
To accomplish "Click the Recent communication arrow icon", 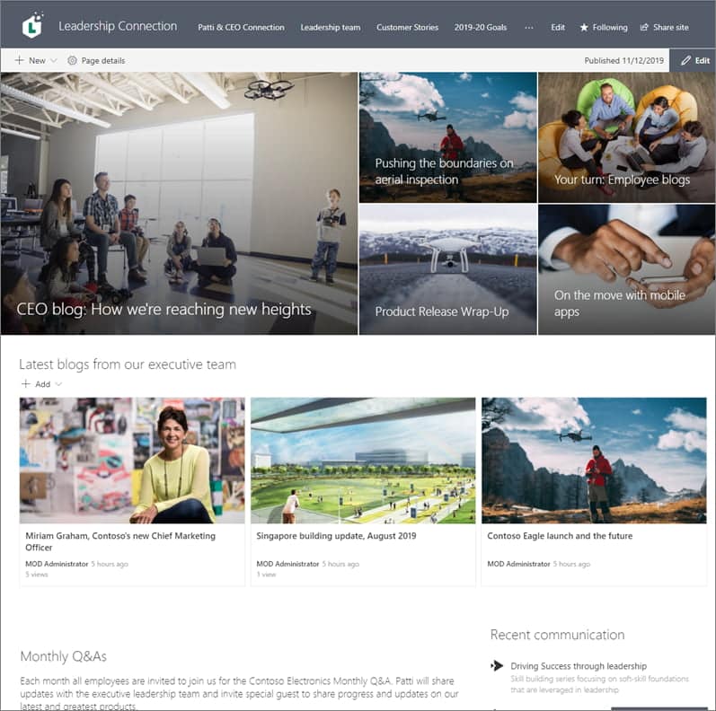I will click(497, 665).
